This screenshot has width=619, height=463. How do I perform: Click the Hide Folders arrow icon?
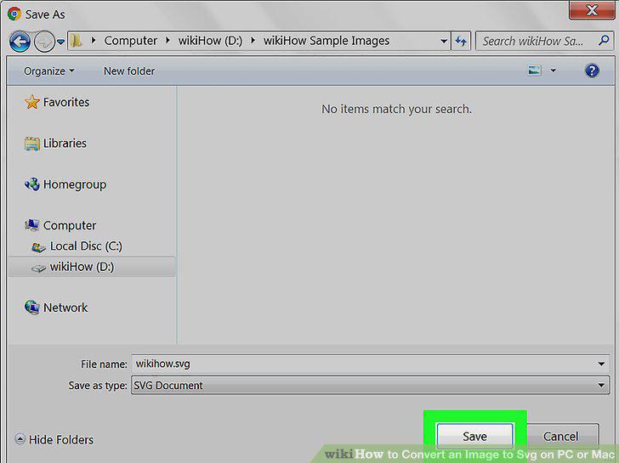(x=20, y=439)
